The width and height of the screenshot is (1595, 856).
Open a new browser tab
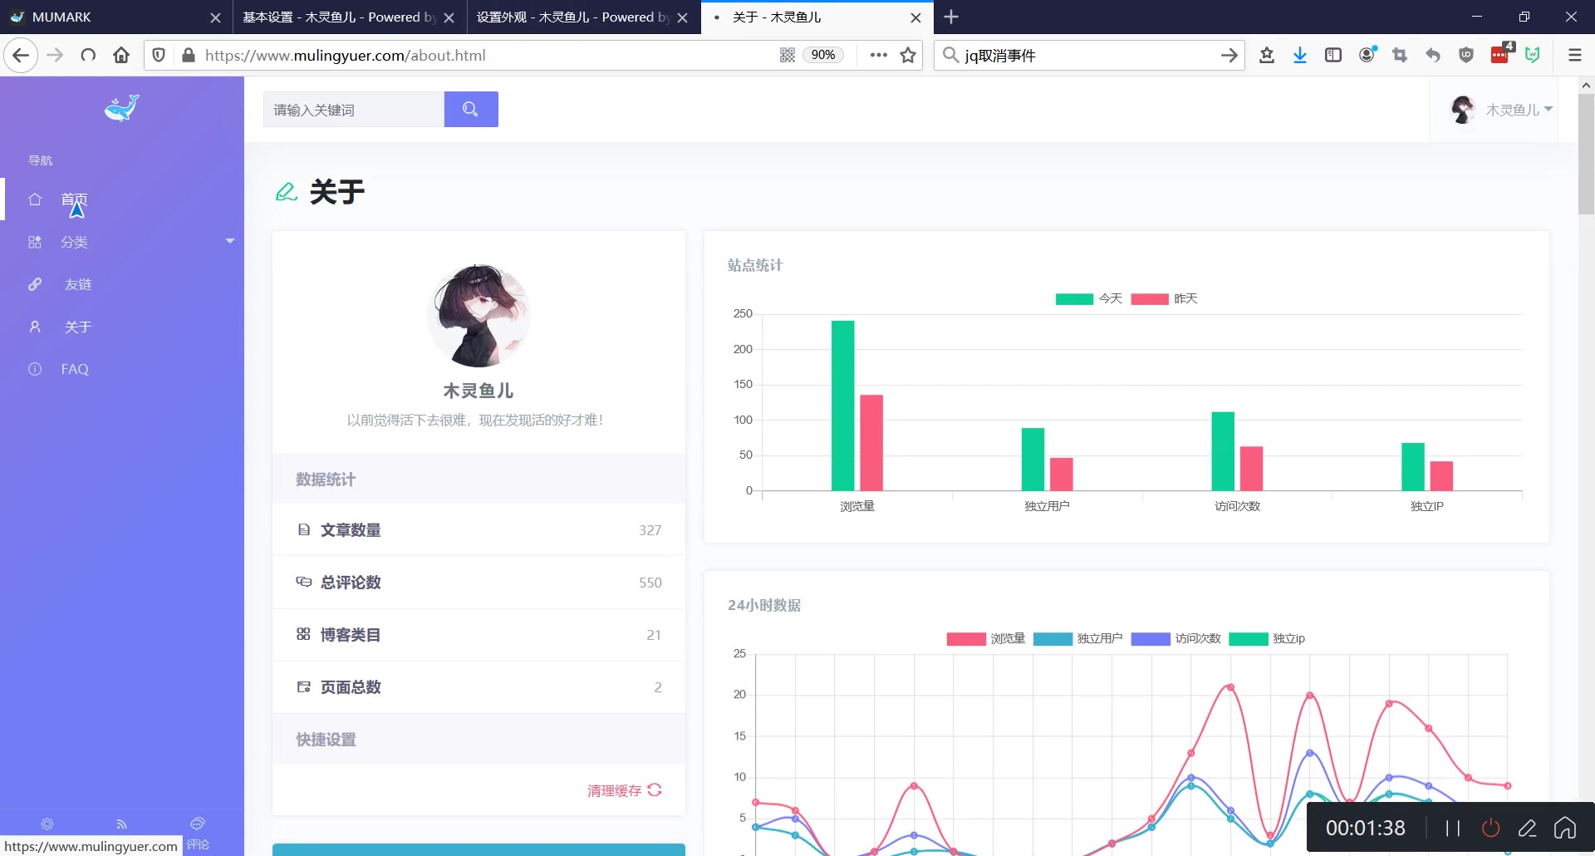coord(951,17)
